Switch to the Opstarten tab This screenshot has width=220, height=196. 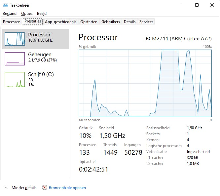[89, 22]
